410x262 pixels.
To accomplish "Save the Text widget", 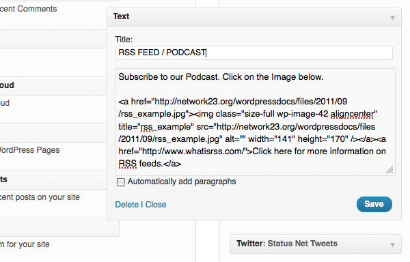I will (374, 204).
